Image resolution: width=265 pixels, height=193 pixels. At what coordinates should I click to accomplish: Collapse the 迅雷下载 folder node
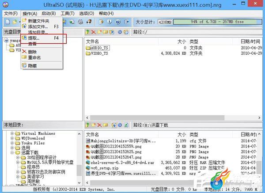pyautogui.click(x=12, y=152)
